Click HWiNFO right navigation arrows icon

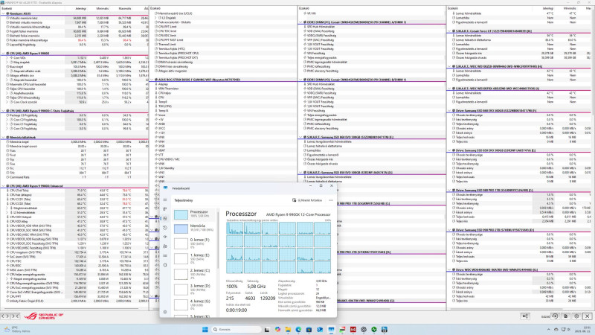[15, 316]
